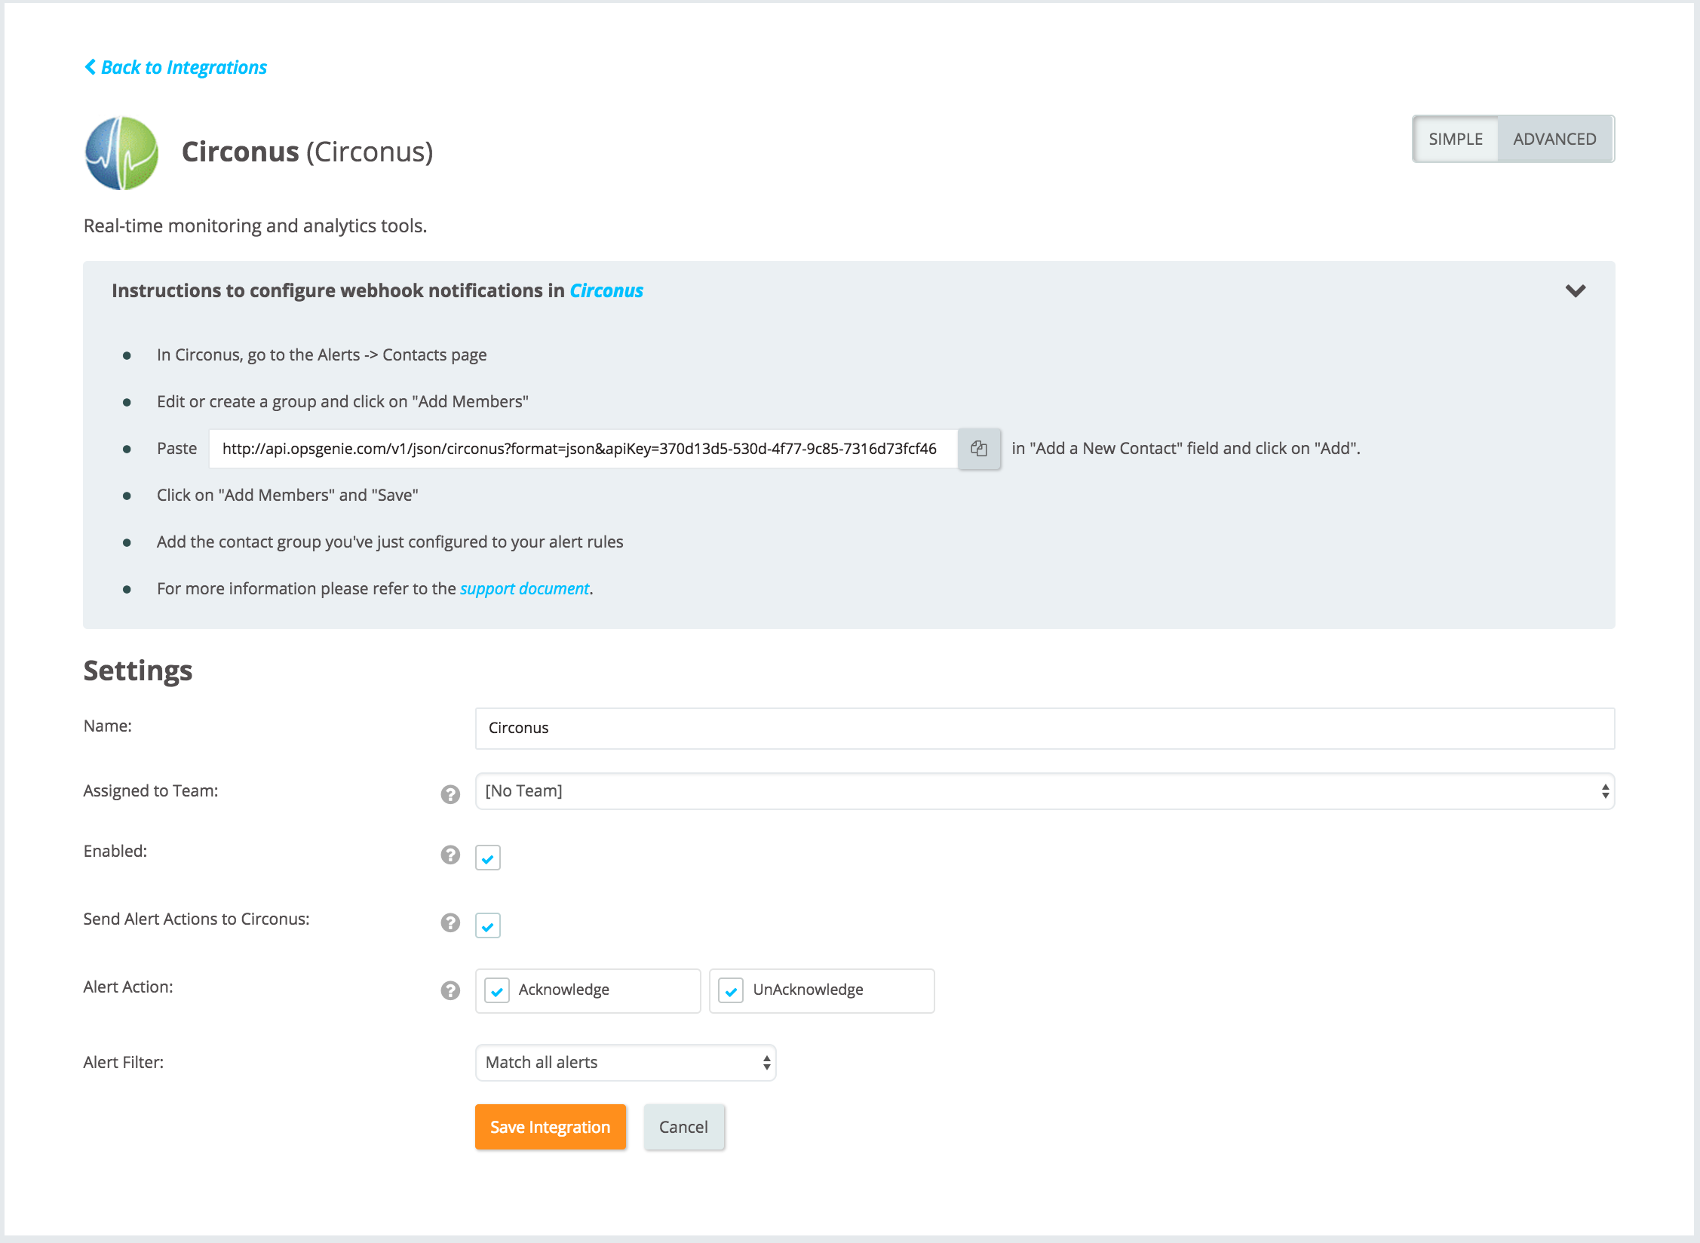1700x1243 pixels.
Task: Toggle the Acknowledge alert action checkbox
Action: [x=498, y=990]
